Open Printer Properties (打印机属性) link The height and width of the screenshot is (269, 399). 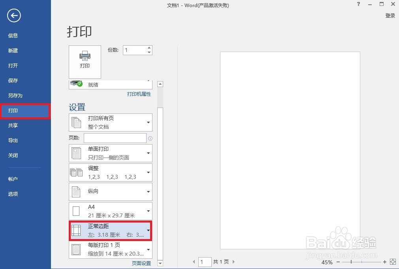139,94
